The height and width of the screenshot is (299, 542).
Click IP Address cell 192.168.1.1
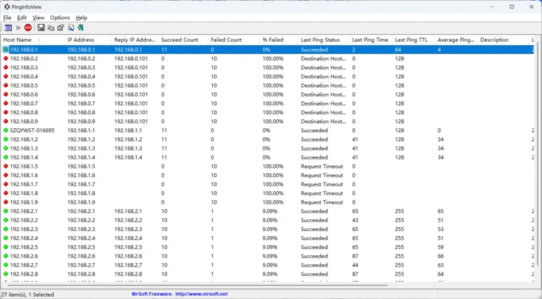click(x=81, y=130)
